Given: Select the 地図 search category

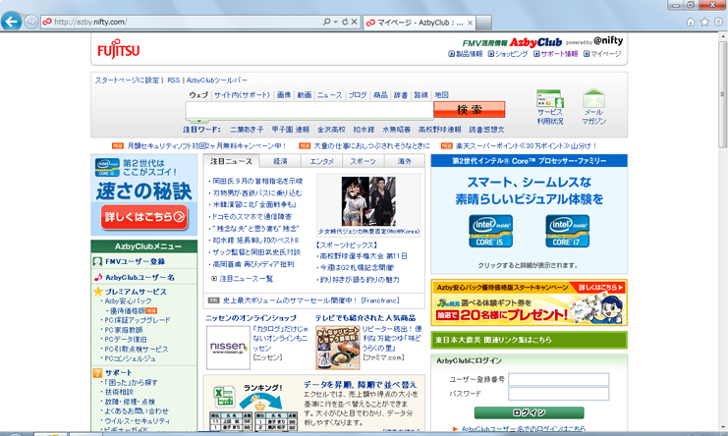Looking at the screenshot, I should tap(441, 94).
